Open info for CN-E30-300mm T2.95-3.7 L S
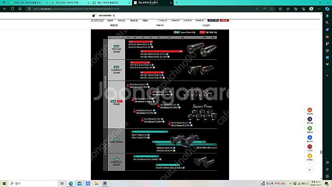The height and width of the screenshot is (187, 332). [167, 54]
